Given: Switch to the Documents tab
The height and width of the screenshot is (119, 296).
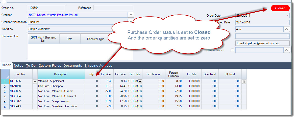Looking at the screenshot, I should [73, 66].
